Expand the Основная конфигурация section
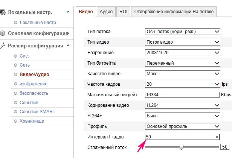This screenshot has width=232, height=158. click(69, 33)
